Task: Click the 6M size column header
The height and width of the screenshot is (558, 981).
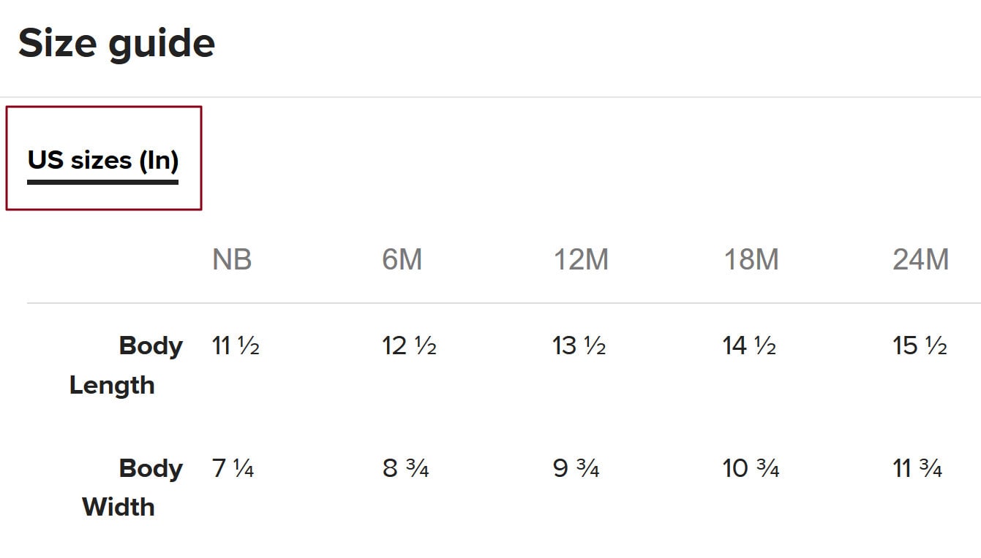Action: pos(402,260)
